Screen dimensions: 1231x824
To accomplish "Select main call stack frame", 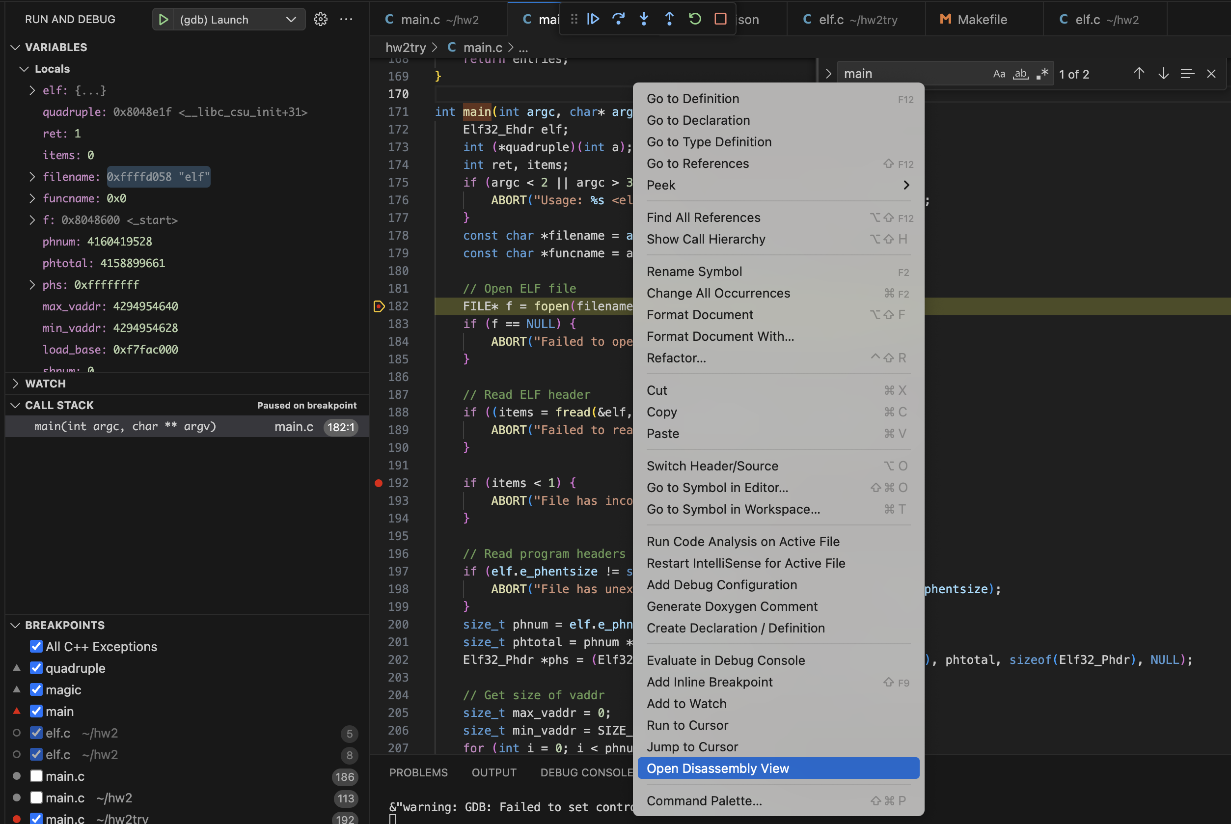I will (126, 427).
